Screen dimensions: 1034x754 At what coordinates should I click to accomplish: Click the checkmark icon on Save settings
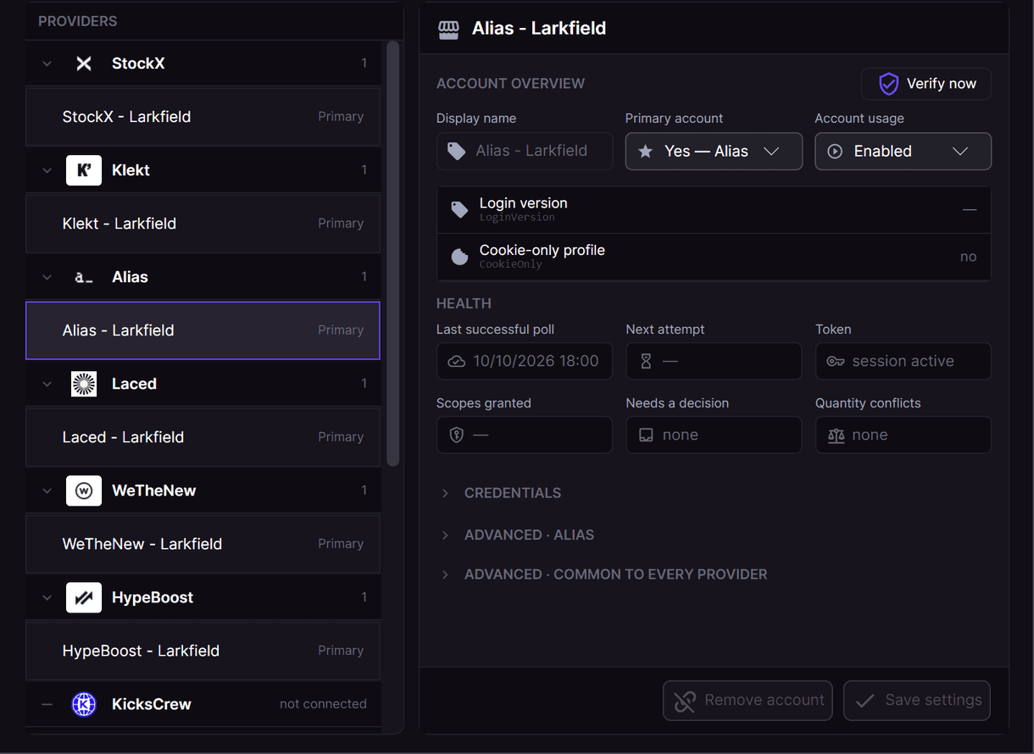[x=864, y=701]
